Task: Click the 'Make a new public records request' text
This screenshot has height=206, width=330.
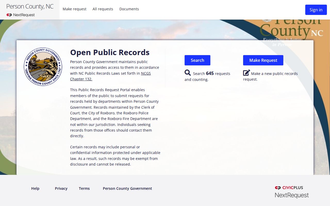Action: tap(270, 76)
